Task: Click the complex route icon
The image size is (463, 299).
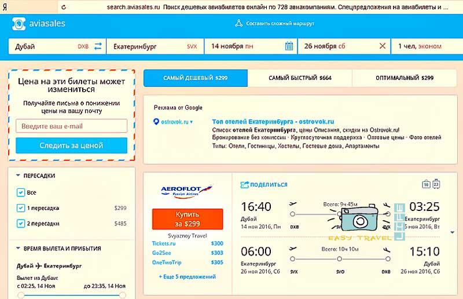Action: point(239,23)
